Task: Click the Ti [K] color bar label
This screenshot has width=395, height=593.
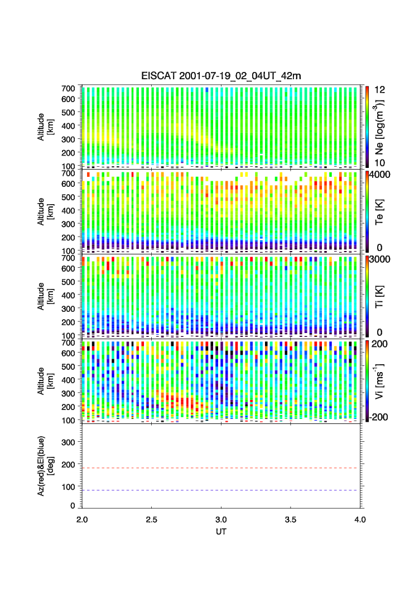Action: coord(380,296)
